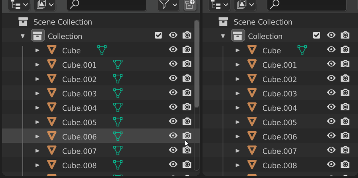Uncheck Collection exclude checkbox in left outliner

click(x=159, y=35)
